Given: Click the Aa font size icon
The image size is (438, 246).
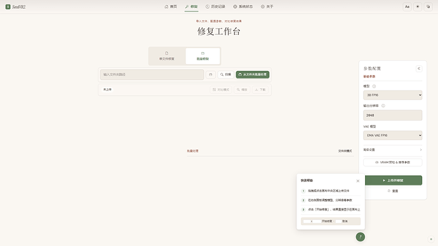Looking at the screenshot, I should coord(408,7).
